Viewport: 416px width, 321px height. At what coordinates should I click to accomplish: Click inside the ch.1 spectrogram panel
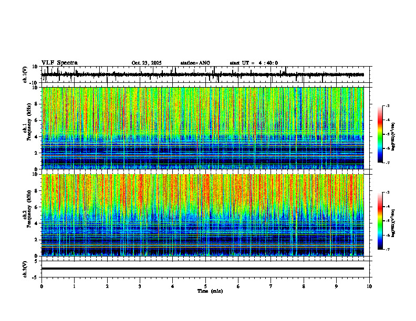point(202,128)
